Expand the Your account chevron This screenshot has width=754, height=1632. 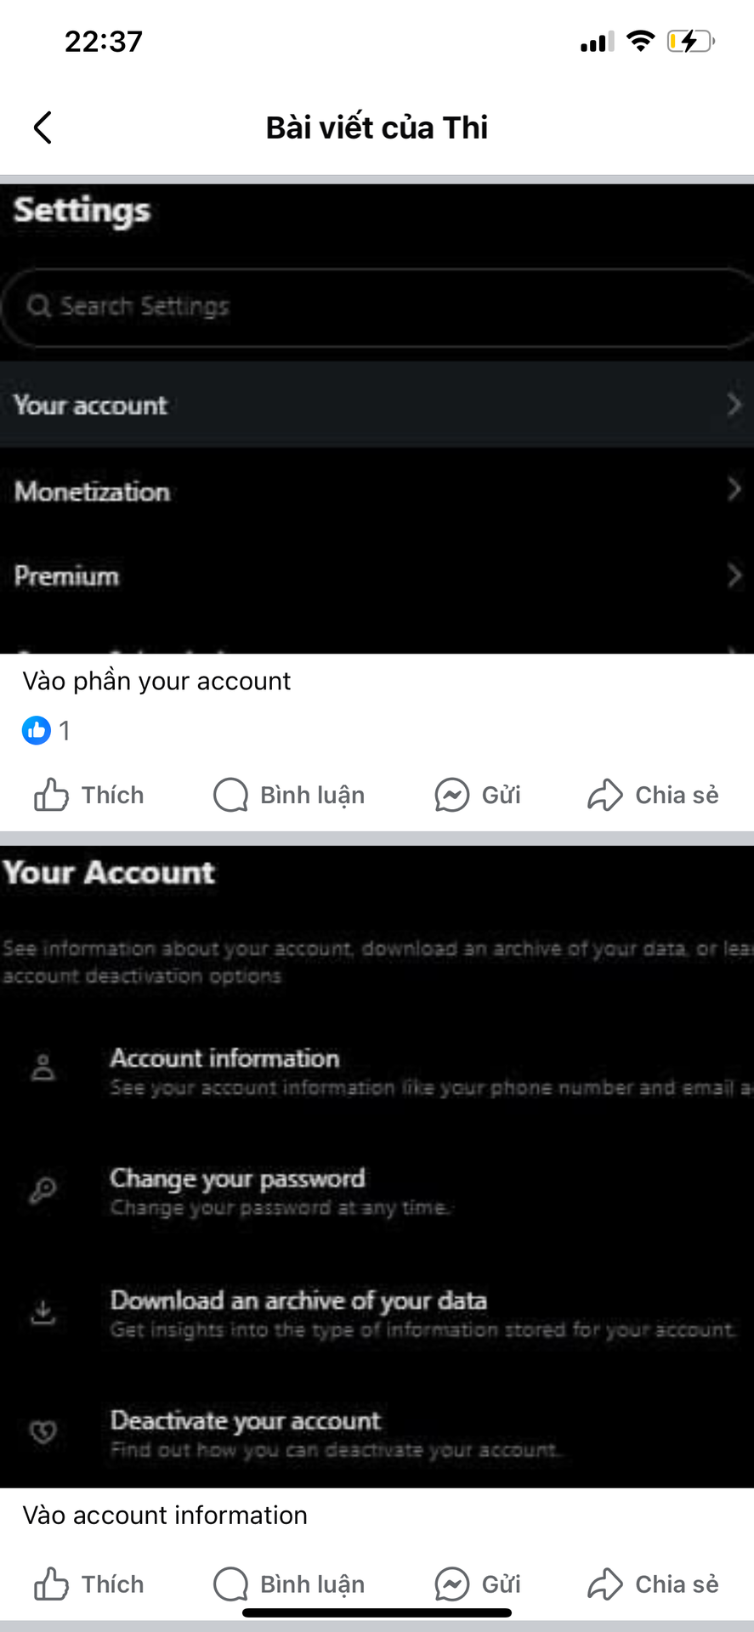734,405
